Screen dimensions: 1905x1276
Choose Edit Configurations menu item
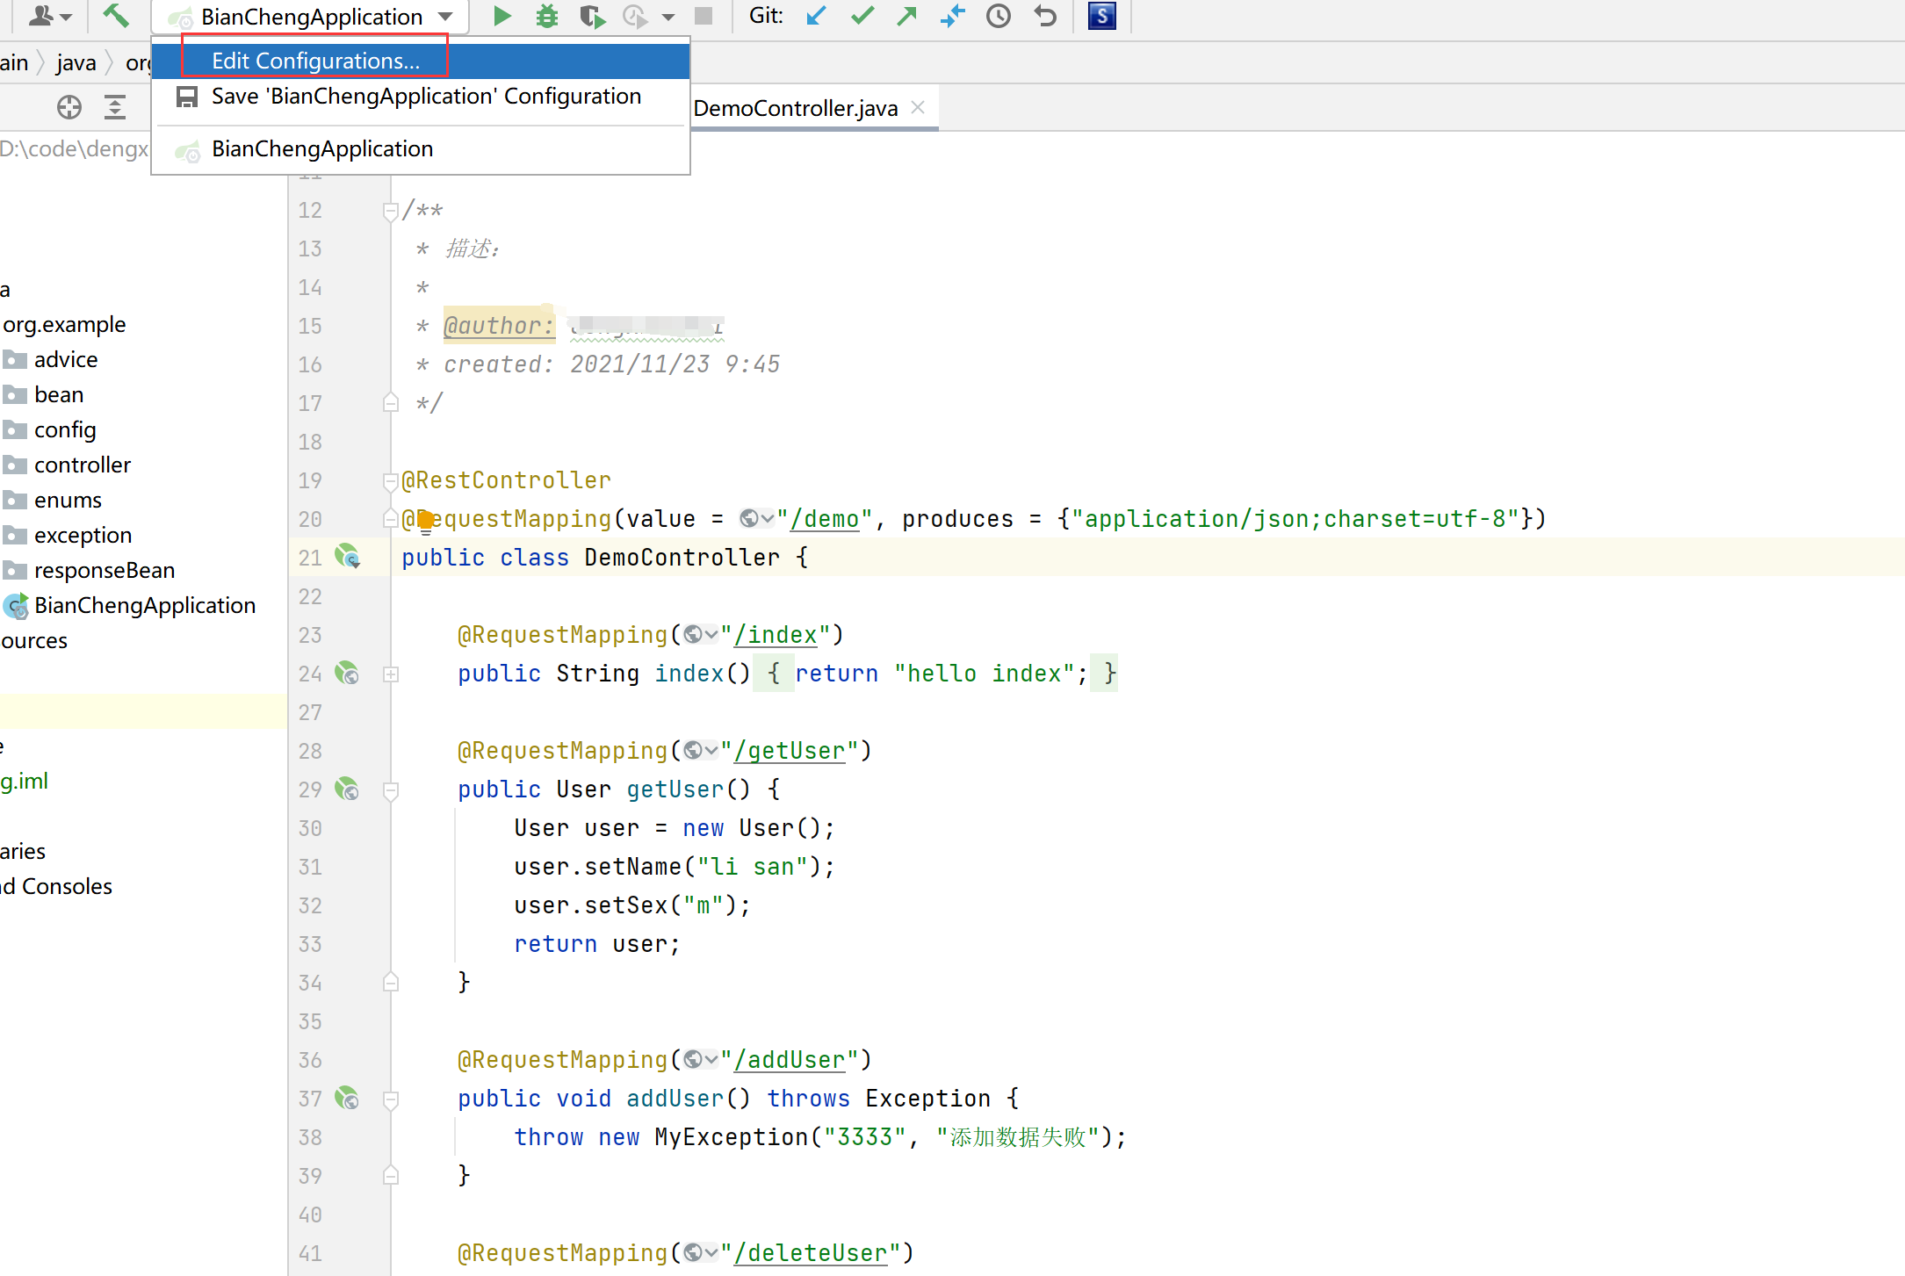315,61
